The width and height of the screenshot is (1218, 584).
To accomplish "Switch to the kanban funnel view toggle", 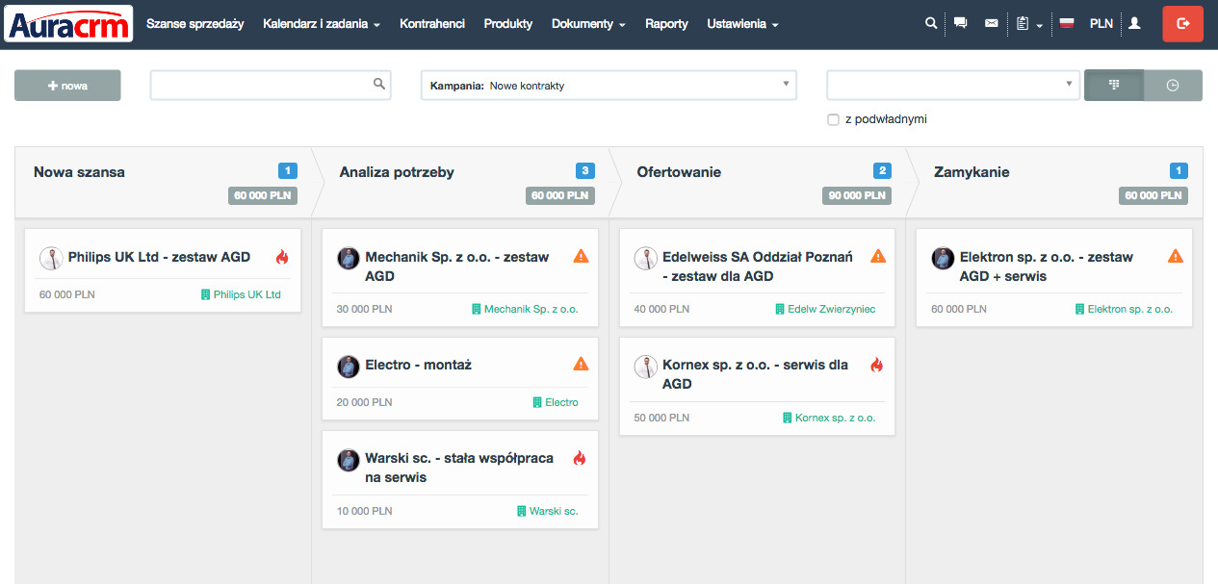I will [x=1113, y=85].
